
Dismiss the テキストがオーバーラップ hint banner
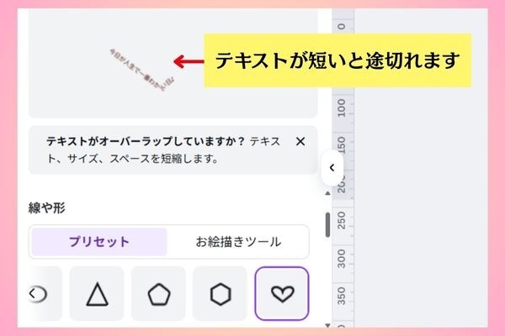pyautogui.click(x=300, y=141)
